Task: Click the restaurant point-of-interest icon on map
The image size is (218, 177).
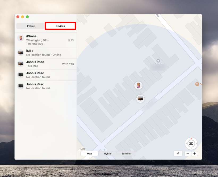Action: [197, 84]
